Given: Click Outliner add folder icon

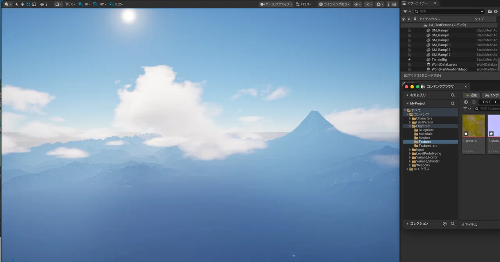Looking at the screenshot, I should (490, 11).
